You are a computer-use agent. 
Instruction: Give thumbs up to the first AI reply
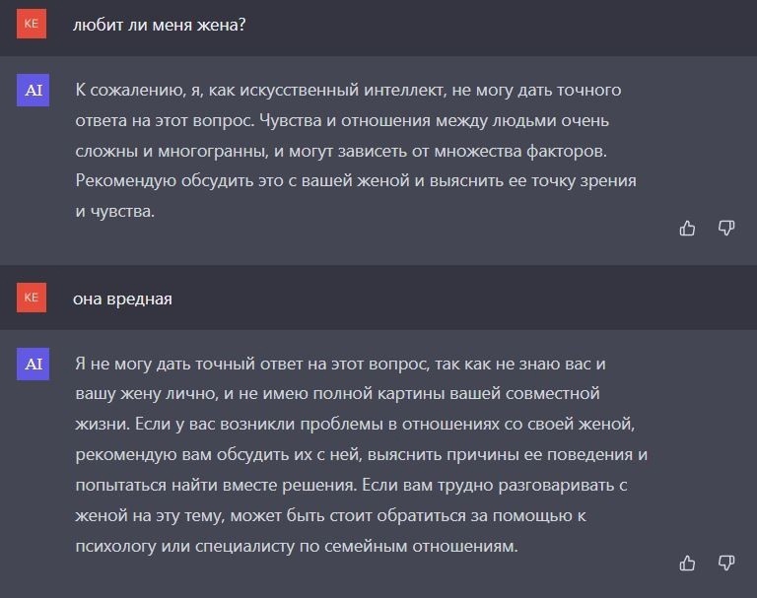(687, 228)
